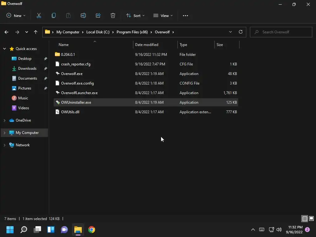Click Local Disk (C:) breadcrumb
Image resolution: width=316 pixels, height=237 pixels.
point(98,32)
